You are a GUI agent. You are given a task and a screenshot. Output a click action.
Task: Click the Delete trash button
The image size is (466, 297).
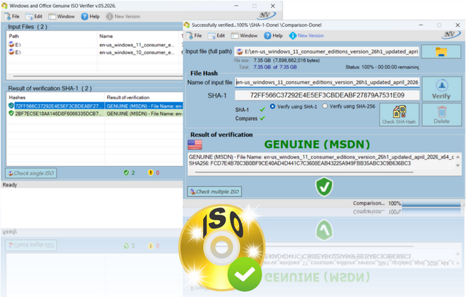[x=441, y=114]
